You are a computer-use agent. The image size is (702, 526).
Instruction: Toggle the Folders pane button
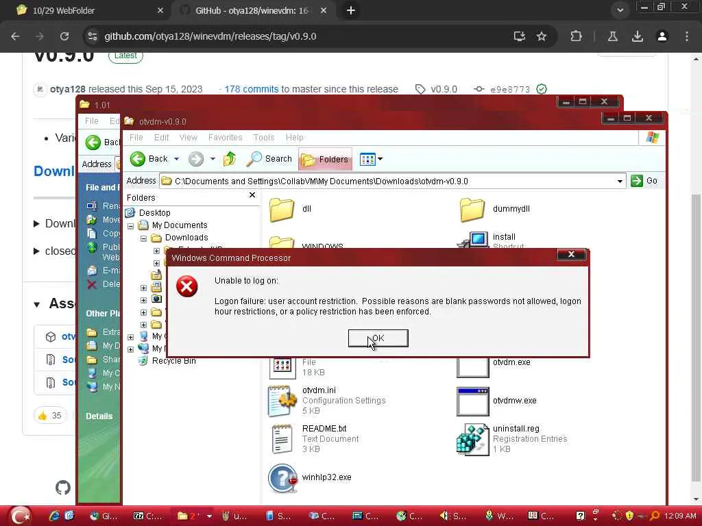325,159
